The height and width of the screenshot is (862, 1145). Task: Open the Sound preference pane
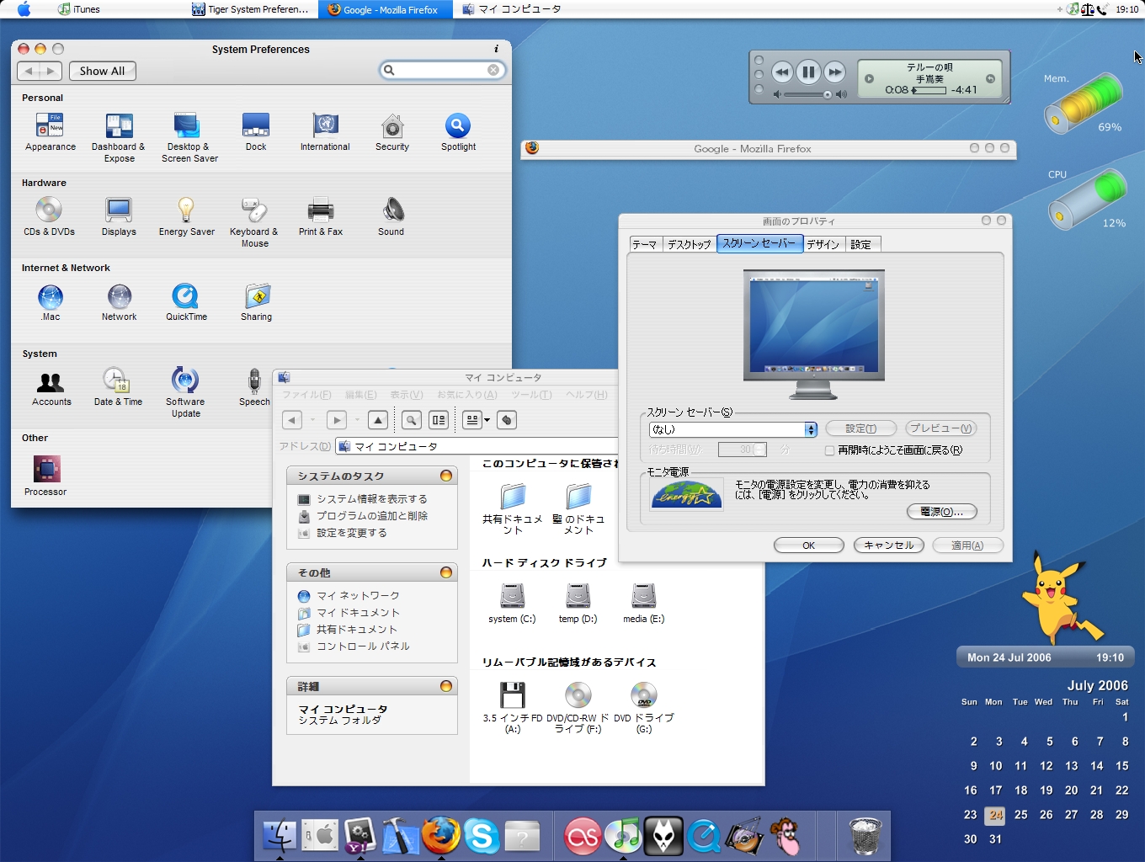pos(391,216)
